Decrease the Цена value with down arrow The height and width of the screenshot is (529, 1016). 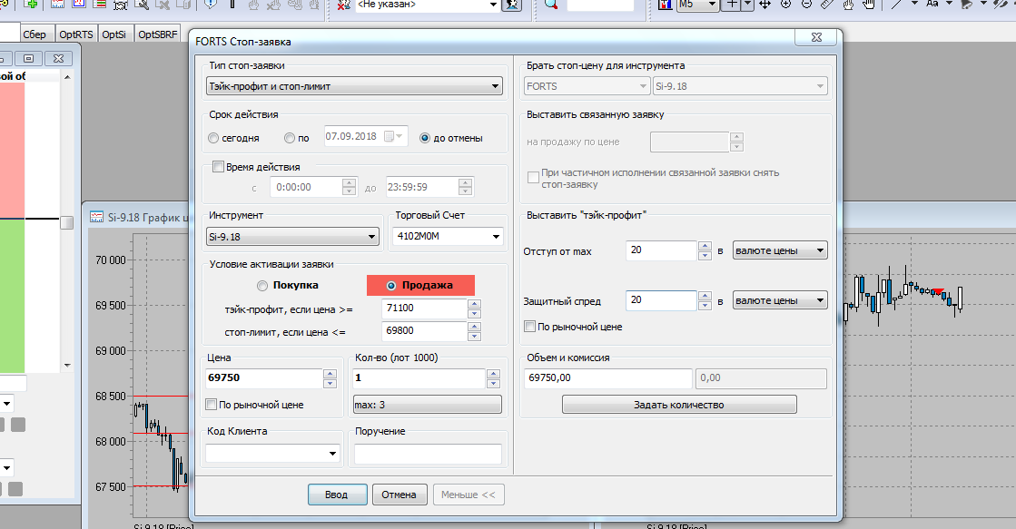click(330, 383)
